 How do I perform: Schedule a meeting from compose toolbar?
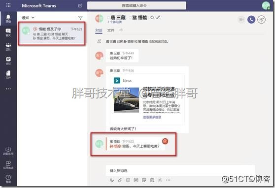click(x=152, y=180)
